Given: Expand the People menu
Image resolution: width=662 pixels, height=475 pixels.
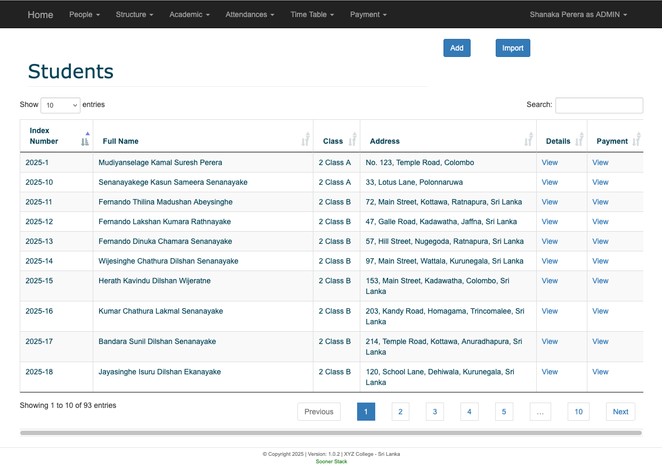Looking at the screenshot, I should 84,14.
